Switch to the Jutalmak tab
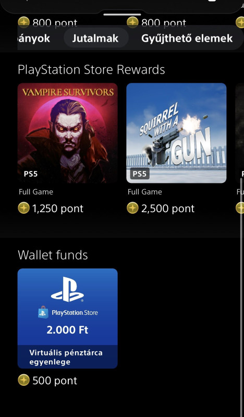 95,38
